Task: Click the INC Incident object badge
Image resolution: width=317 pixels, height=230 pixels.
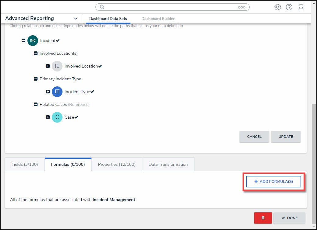Action: (33, 40)
